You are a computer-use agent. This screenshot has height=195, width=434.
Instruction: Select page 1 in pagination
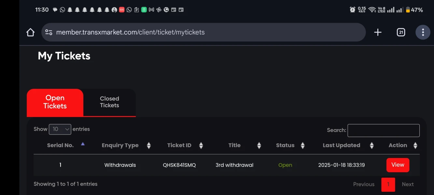[388, 184]
